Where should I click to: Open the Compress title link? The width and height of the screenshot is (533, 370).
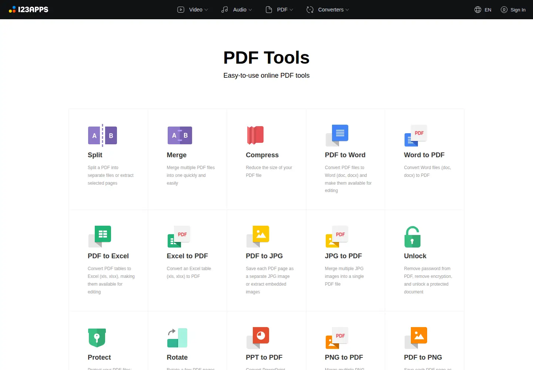tap(262, 155)
